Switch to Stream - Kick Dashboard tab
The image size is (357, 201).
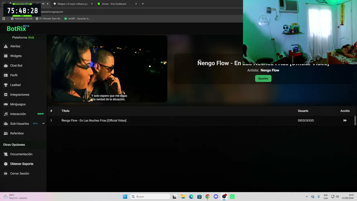(x=117, y=4)
